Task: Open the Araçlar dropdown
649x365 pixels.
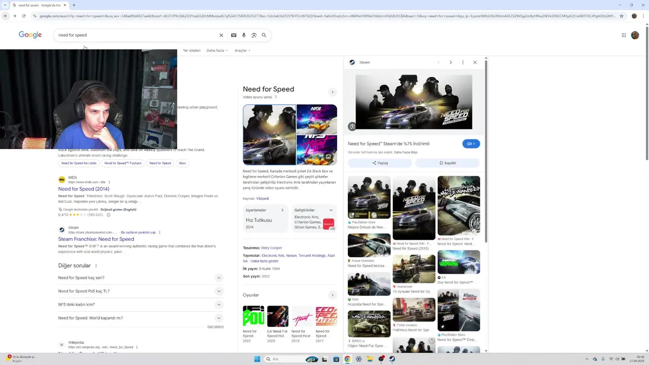Action: [x=242, y=50]
